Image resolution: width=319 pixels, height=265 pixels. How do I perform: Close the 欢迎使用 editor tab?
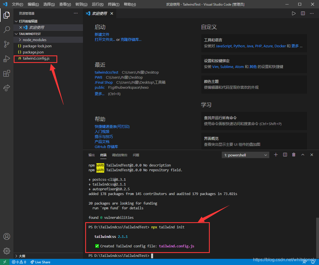(x=112, y=13)
